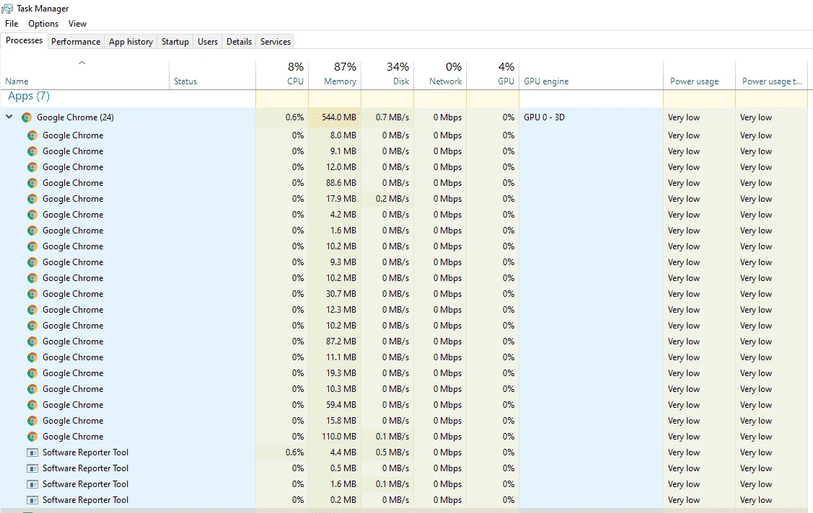The height and width of the screenshot is (513, 813).
Task: Go to the Users tab
Action: pyautogui.click(x=208, y=41)
